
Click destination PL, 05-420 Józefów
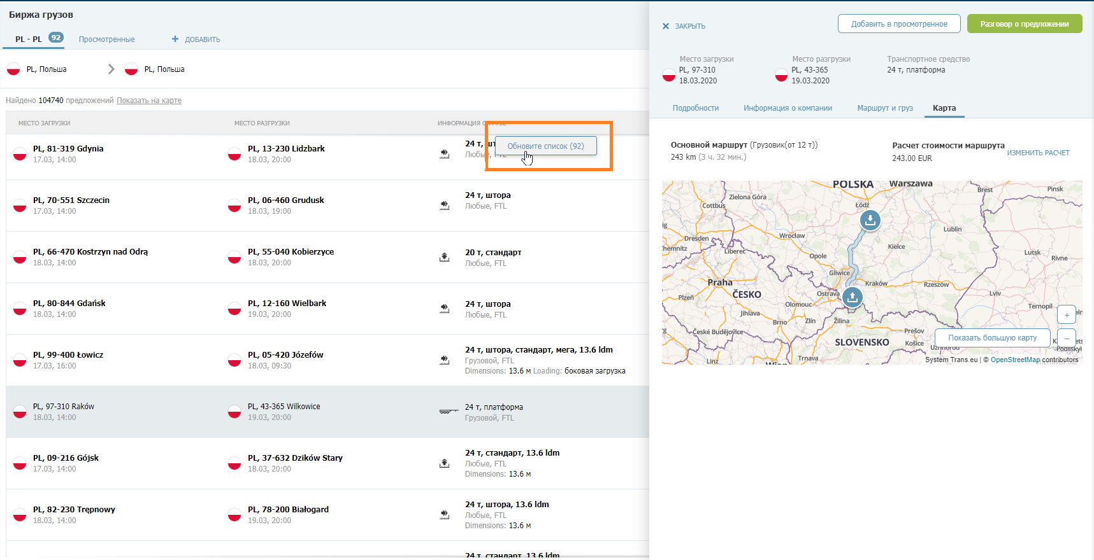click(285, 354)
